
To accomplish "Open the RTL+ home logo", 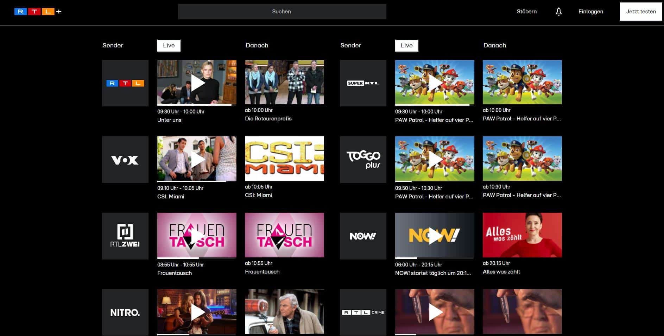I will pos(38,12).
